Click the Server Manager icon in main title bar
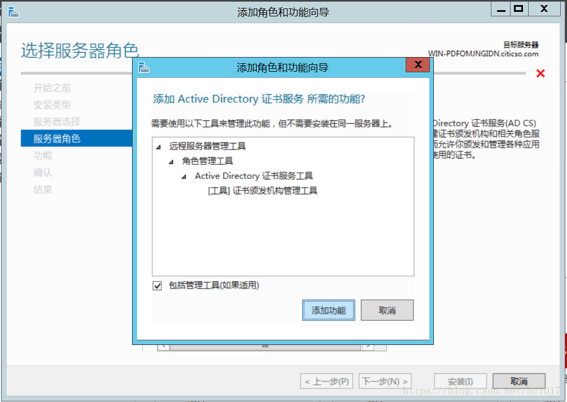The height and width of the screenshot is (402, 567). click(14, 12)
